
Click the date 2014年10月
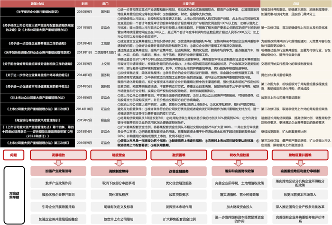click(x=84, y=109)
